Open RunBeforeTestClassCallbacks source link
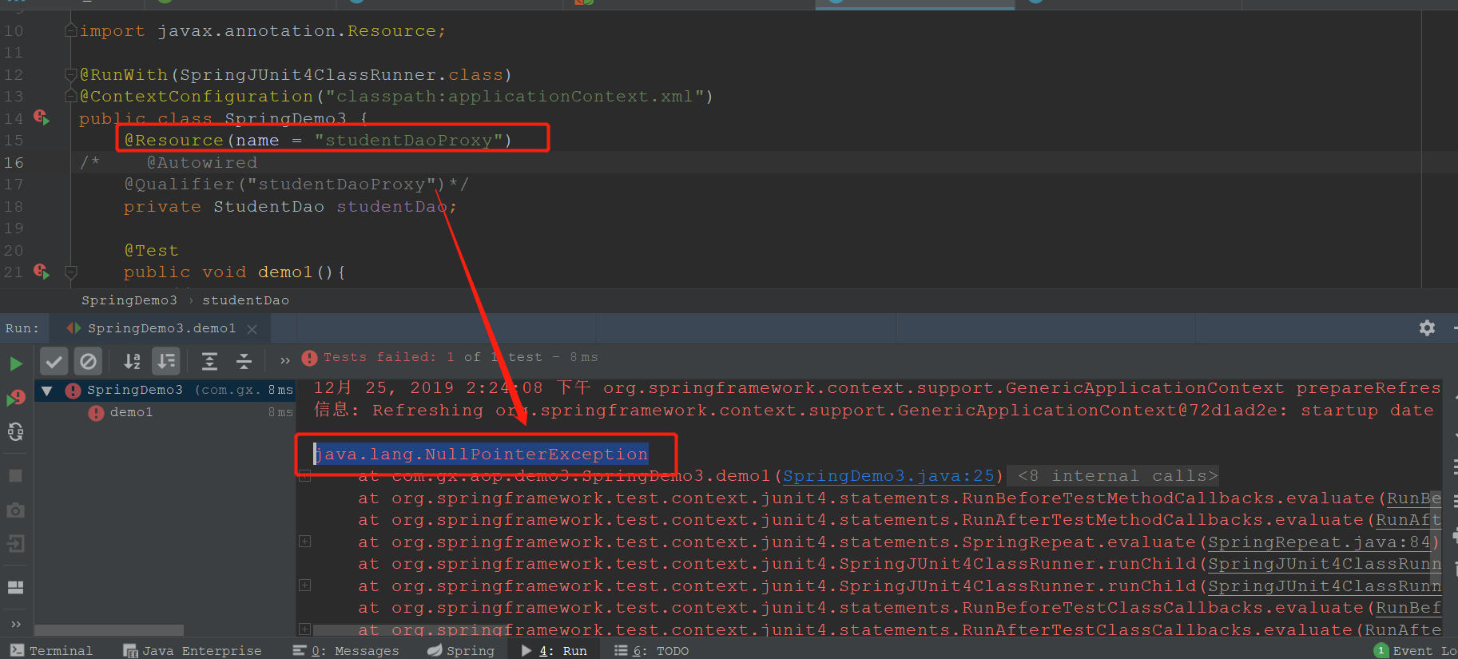The image size is (1458, 659). [1408, 608]
